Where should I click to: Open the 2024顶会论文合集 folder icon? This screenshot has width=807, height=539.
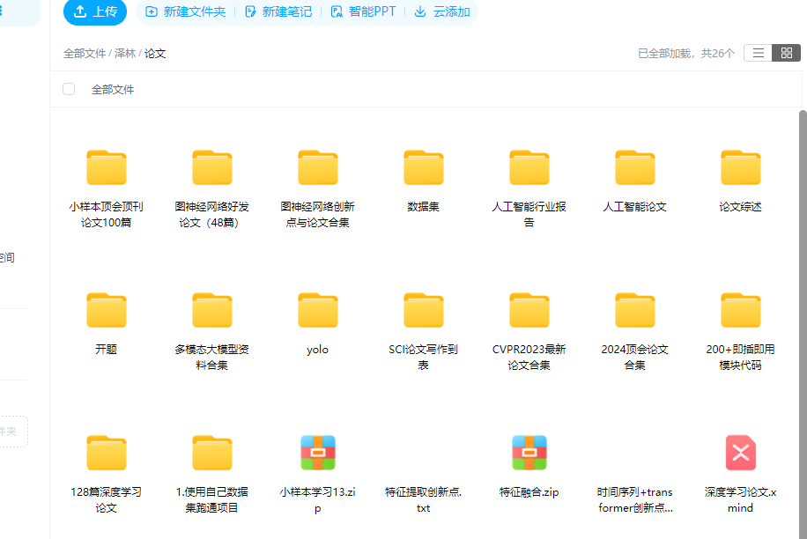(x=635, y=310)
